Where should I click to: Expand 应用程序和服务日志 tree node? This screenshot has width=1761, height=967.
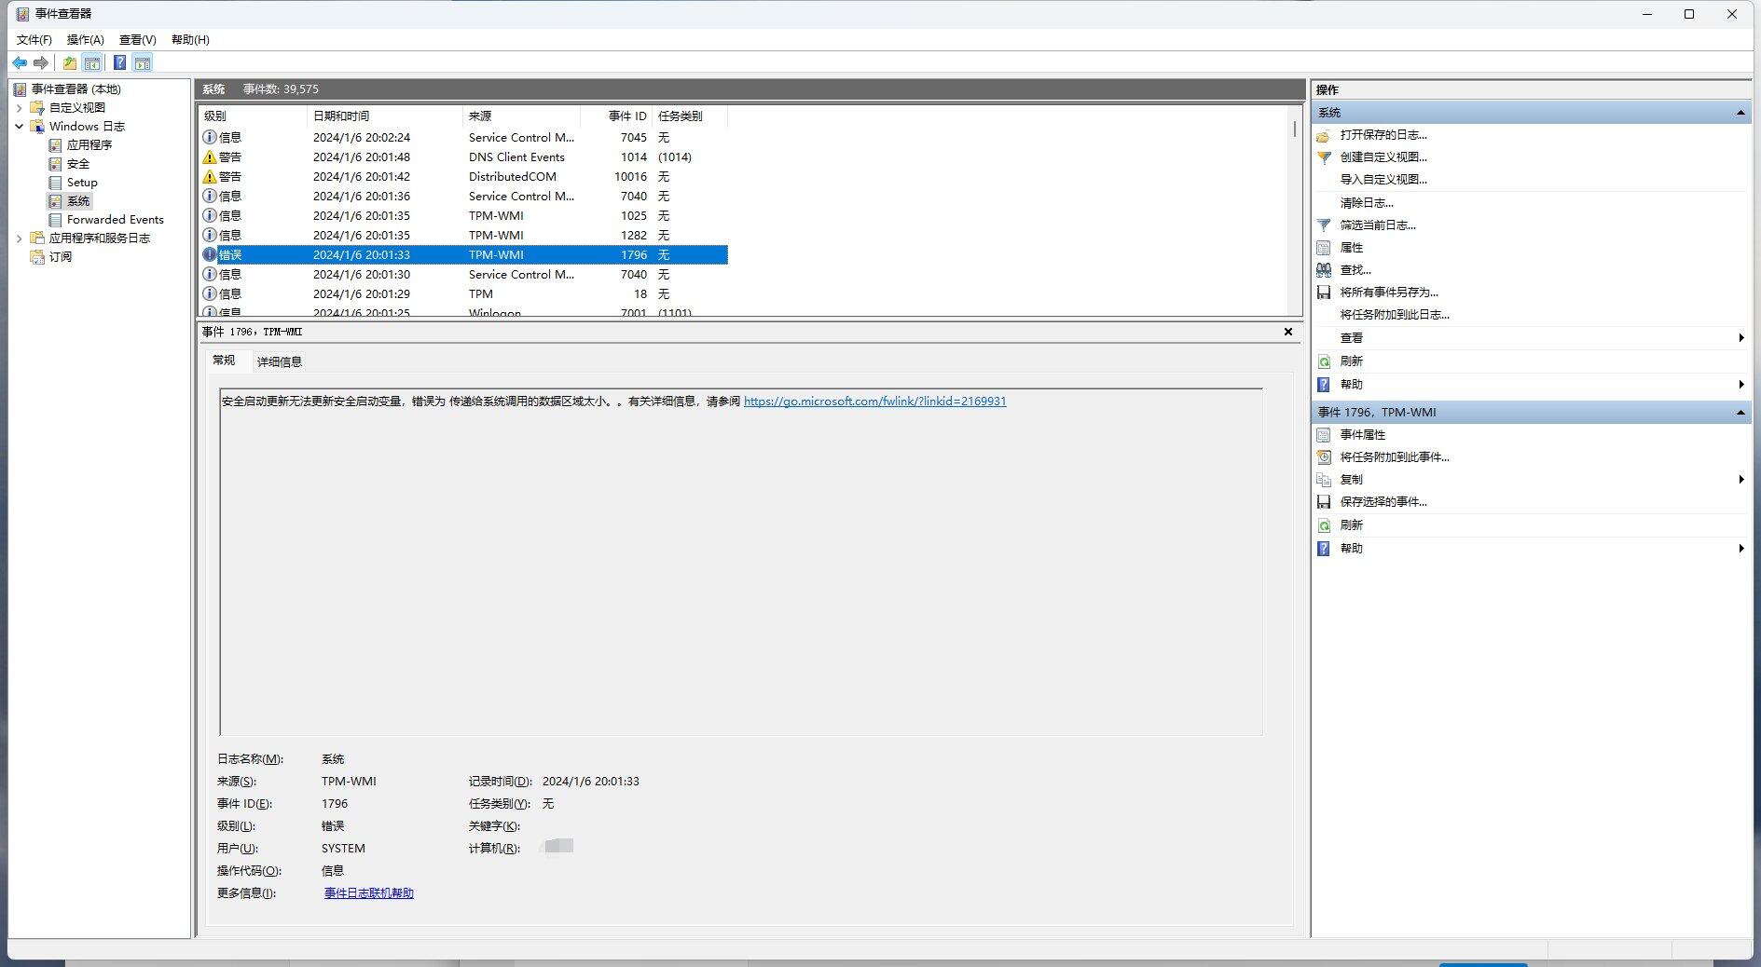click(x=19, y=238)
